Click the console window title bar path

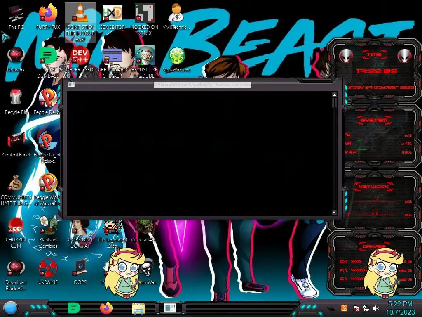[202, 85]
